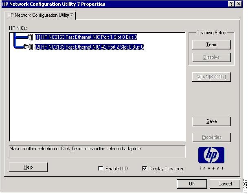Click the NIC adapter icon for Port 1
This screenshot has width=248, height=194.
[30, 37]
